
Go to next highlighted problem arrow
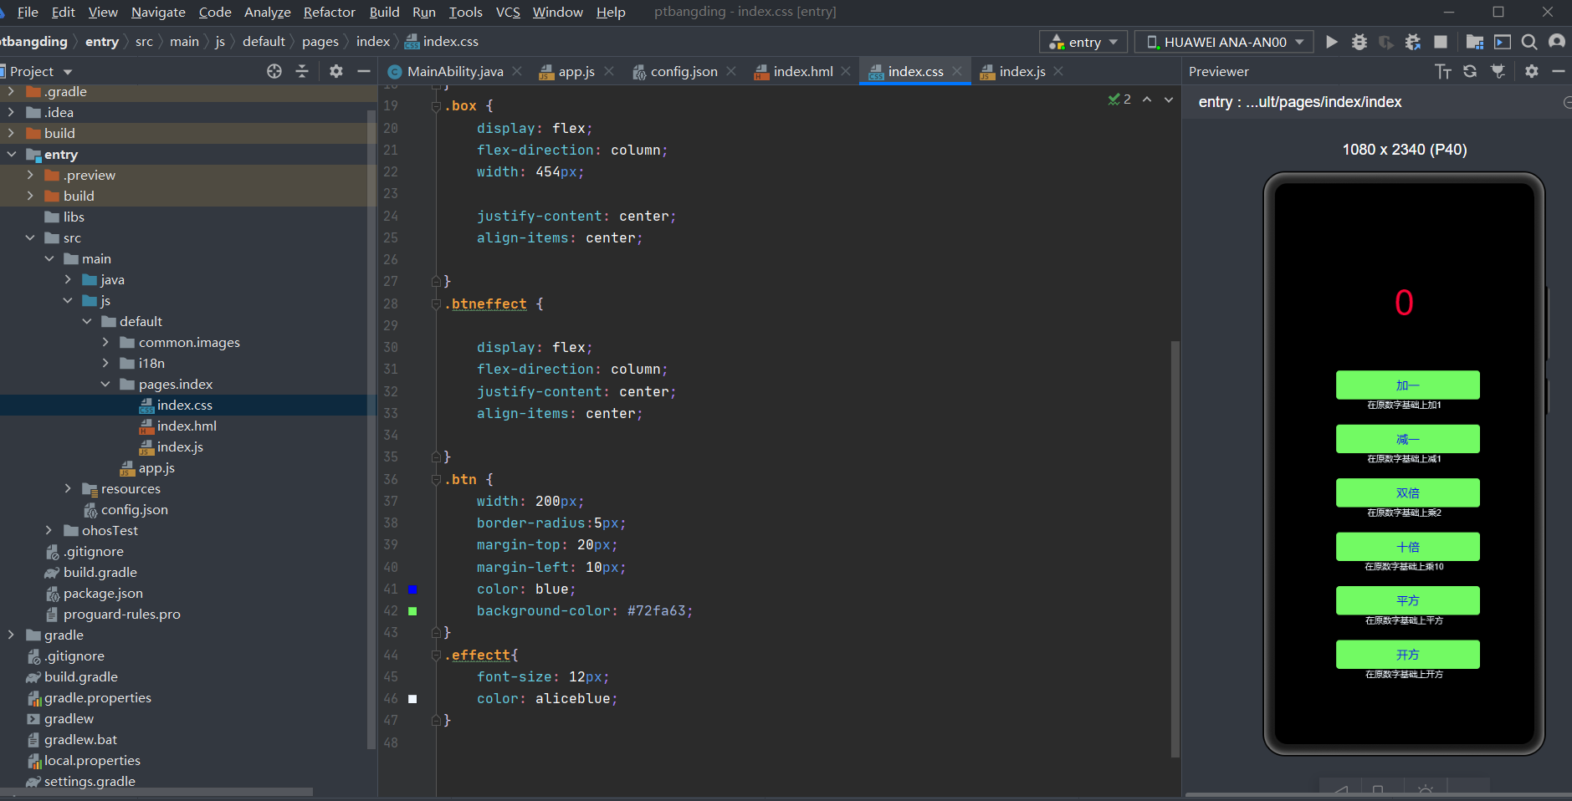coord(1169,99)
